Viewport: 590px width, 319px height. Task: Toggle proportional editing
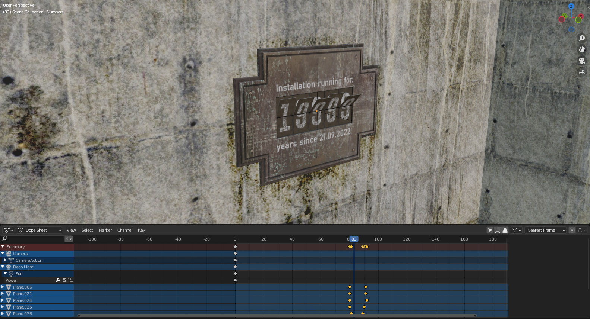pyautogui.click(x=572, y=230)
